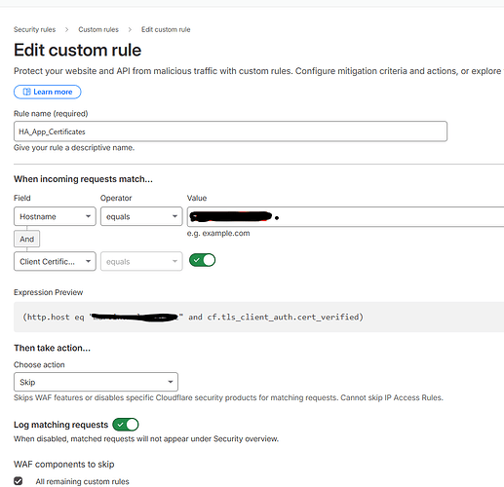Disable Log matching requests toggle
Viewport: 504px width, 487px height.
coord(126,425)
